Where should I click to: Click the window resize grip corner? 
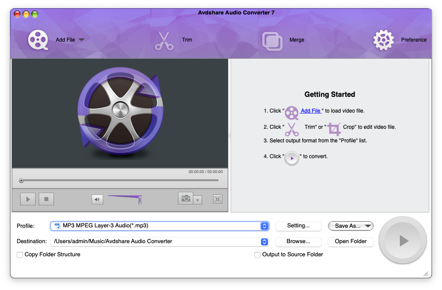pyautogui.click(x=426, y=274)
